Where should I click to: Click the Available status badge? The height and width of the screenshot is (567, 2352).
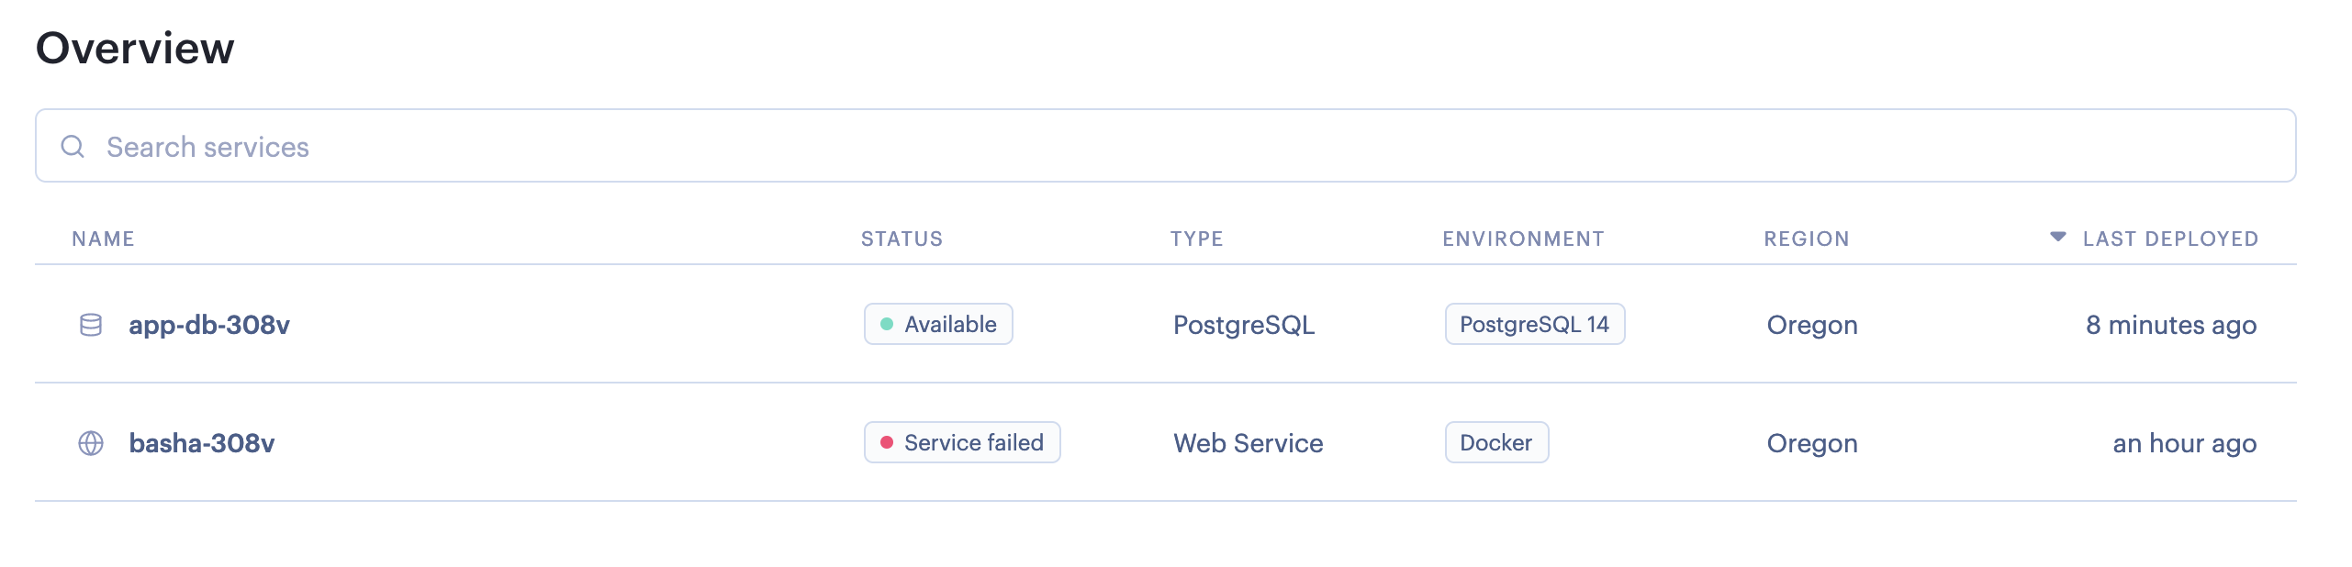click(938, 324)
